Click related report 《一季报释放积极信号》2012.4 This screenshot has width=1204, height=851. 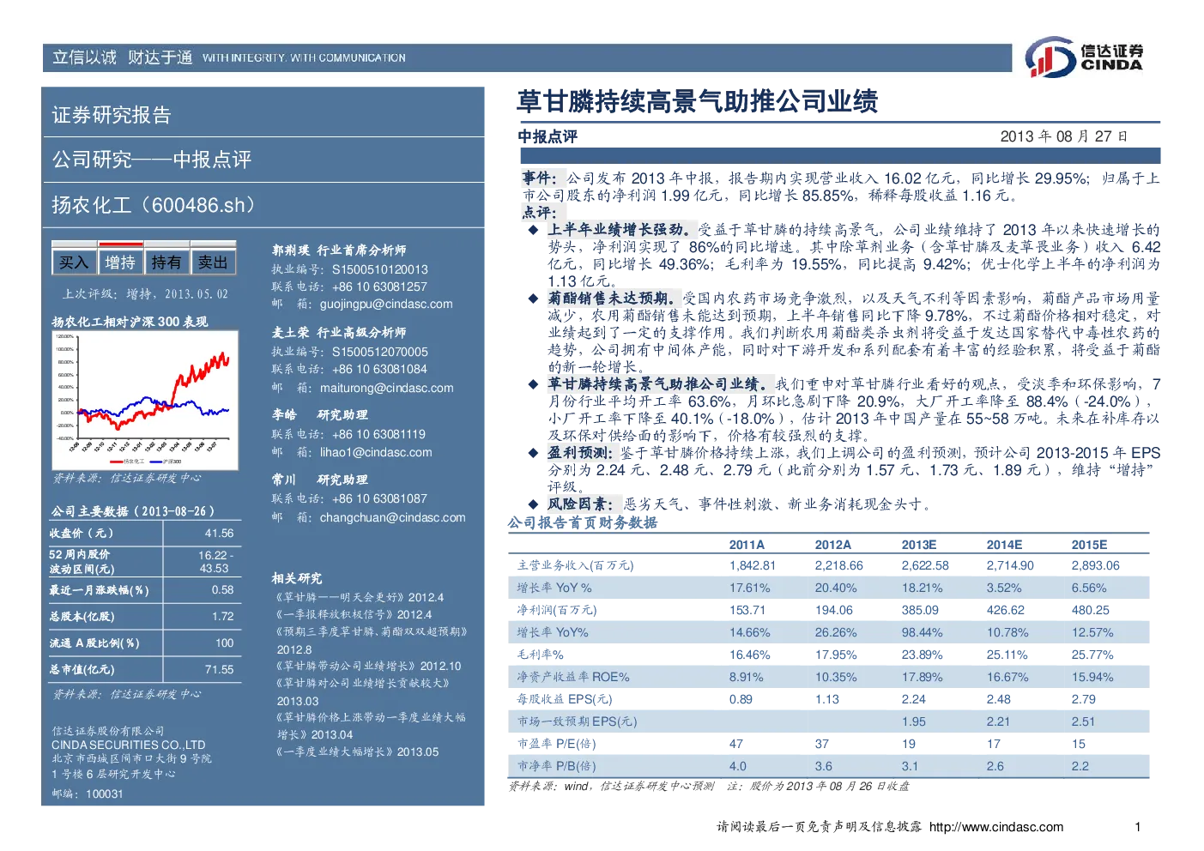click(x=352, y=614)
